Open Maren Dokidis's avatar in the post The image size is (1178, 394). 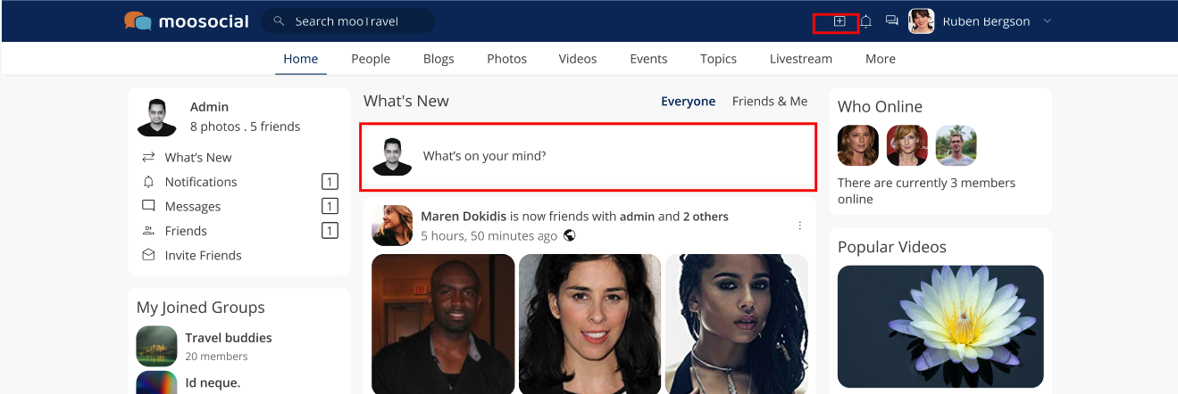pos(392,226)
